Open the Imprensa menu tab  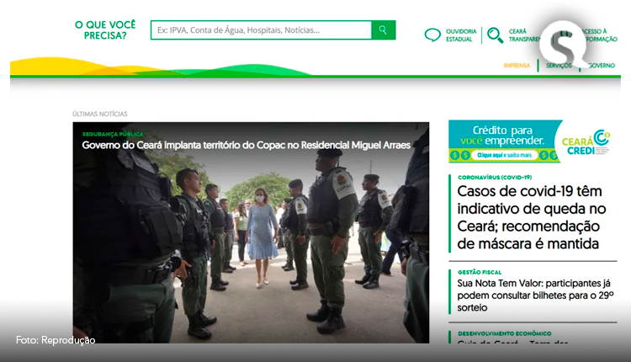517,65
